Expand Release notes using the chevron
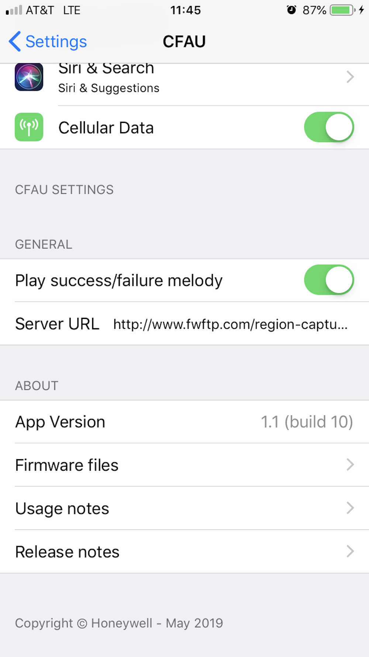Image resolution: width=369 pixels, height=657 pixels. click(350, 551)
